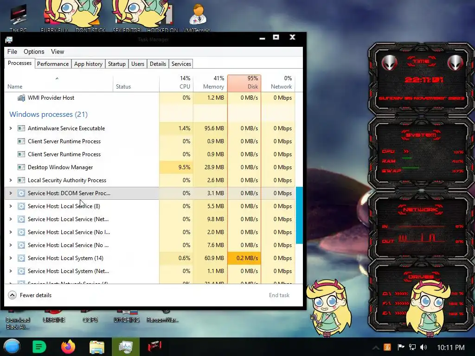Click the 9.5% CPU cell
The image size is (475, 356).
[x=176, y=167]
